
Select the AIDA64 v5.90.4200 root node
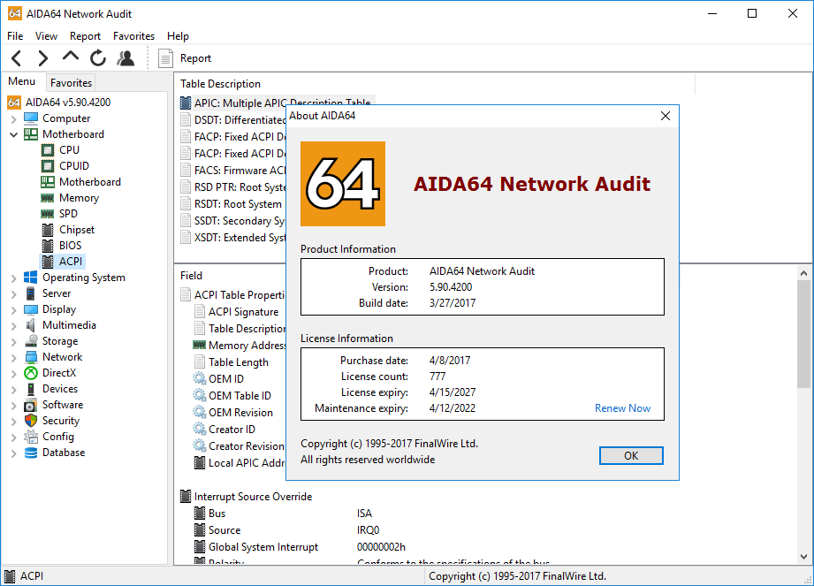68,103
